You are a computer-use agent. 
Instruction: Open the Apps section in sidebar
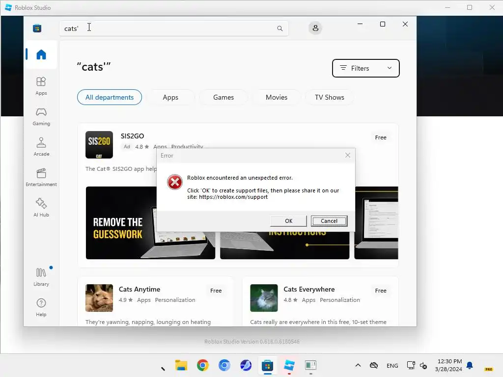(41, 86)
